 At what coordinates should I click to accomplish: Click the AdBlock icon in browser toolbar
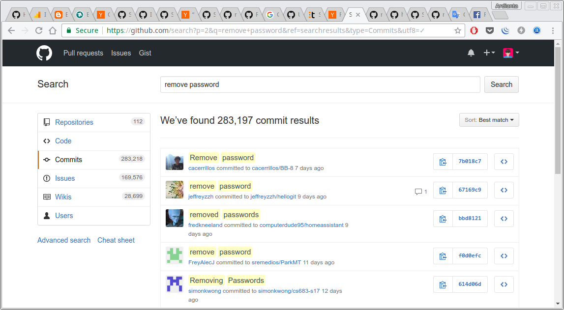tap(474, 30)
